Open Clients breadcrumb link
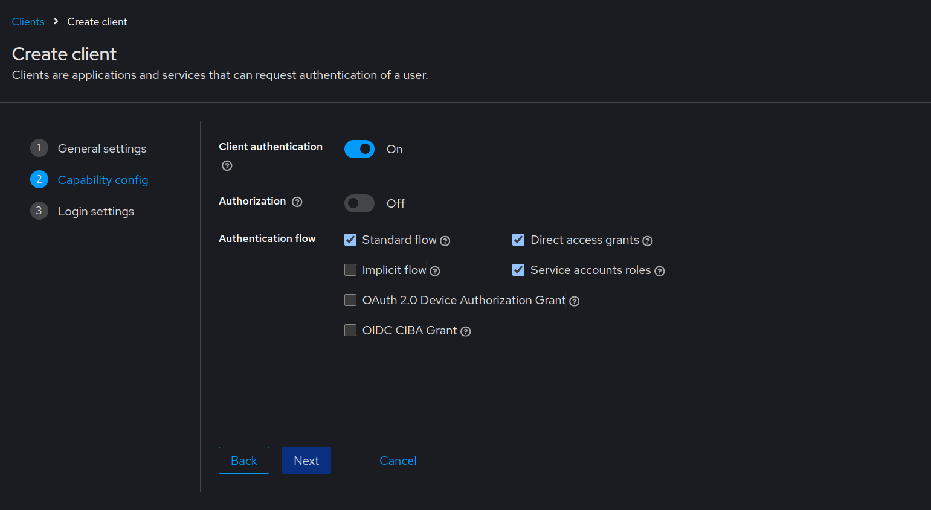This screenshot has height=510, width=931. [28, 22]
